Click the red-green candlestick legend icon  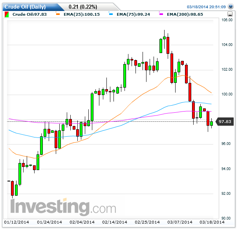pyautogui.click(x=7, y=15)
